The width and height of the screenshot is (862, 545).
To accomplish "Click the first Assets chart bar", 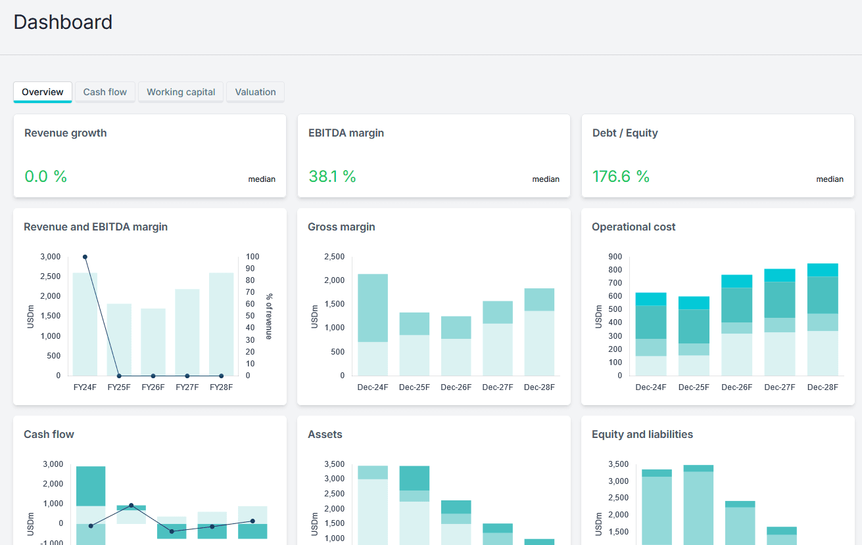I will (373, 505).
